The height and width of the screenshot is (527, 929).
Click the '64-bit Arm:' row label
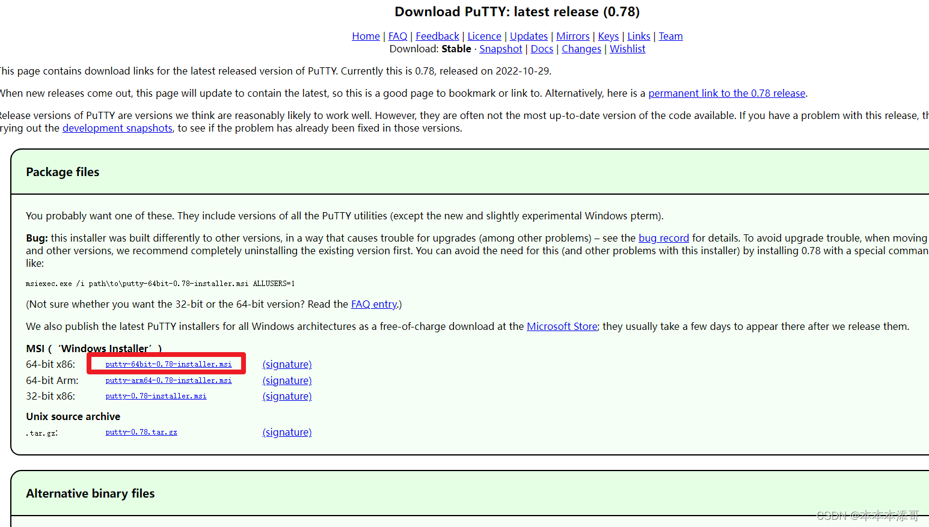point(52,380)
